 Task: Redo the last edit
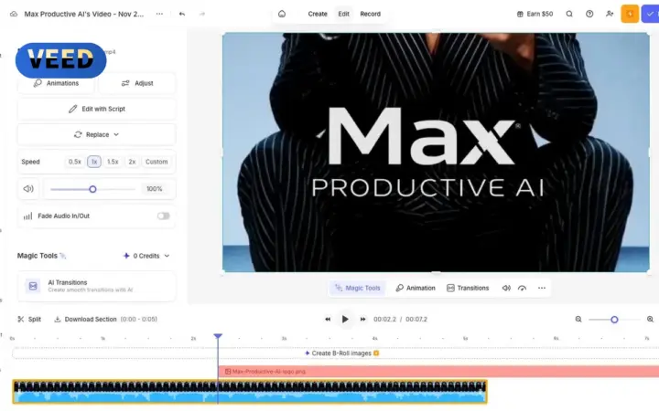(202, 14)
